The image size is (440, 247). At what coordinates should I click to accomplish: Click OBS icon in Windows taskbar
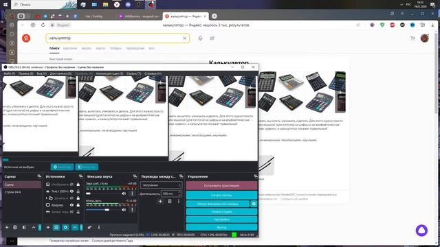coord(151,5)
